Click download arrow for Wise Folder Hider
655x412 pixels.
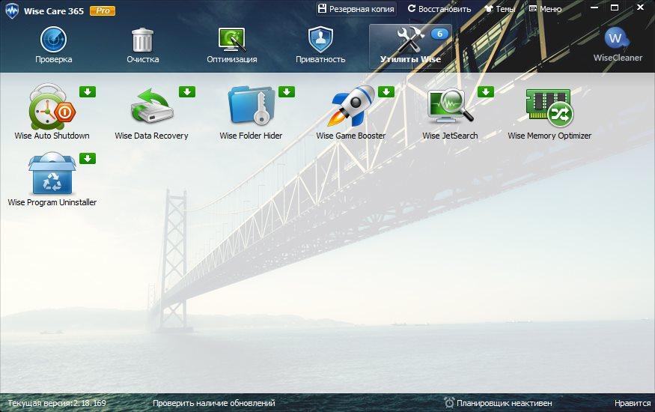coord(287,91)
